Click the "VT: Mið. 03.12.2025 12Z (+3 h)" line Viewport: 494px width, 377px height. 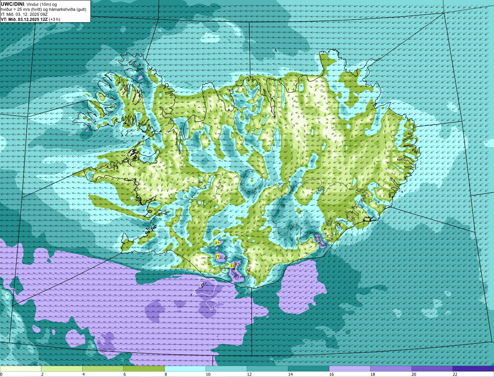coord(30,19)
